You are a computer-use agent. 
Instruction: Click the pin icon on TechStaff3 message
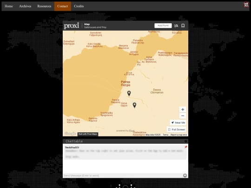[185, 147]
